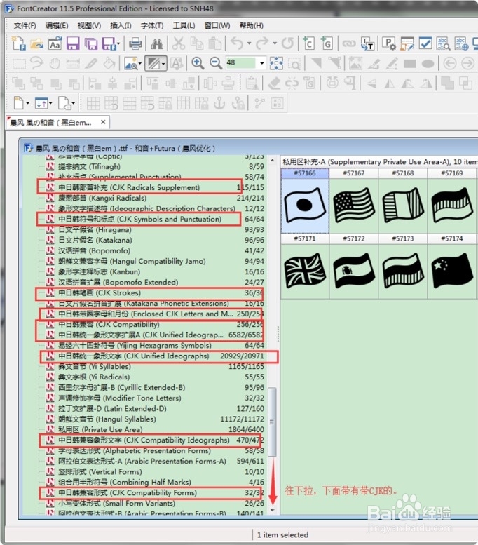This screenshot has width=478, height=545.
Task: Click the Font preview Aa icon
Action: (55, 43)
